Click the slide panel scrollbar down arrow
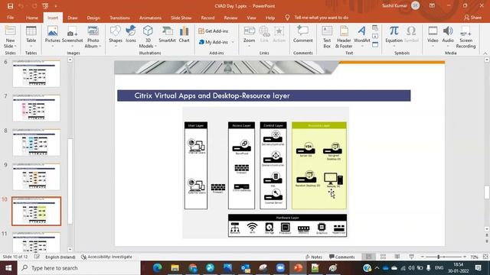This screenshot has width=490, height=275. pyautogui.click(x=70, y=250)
